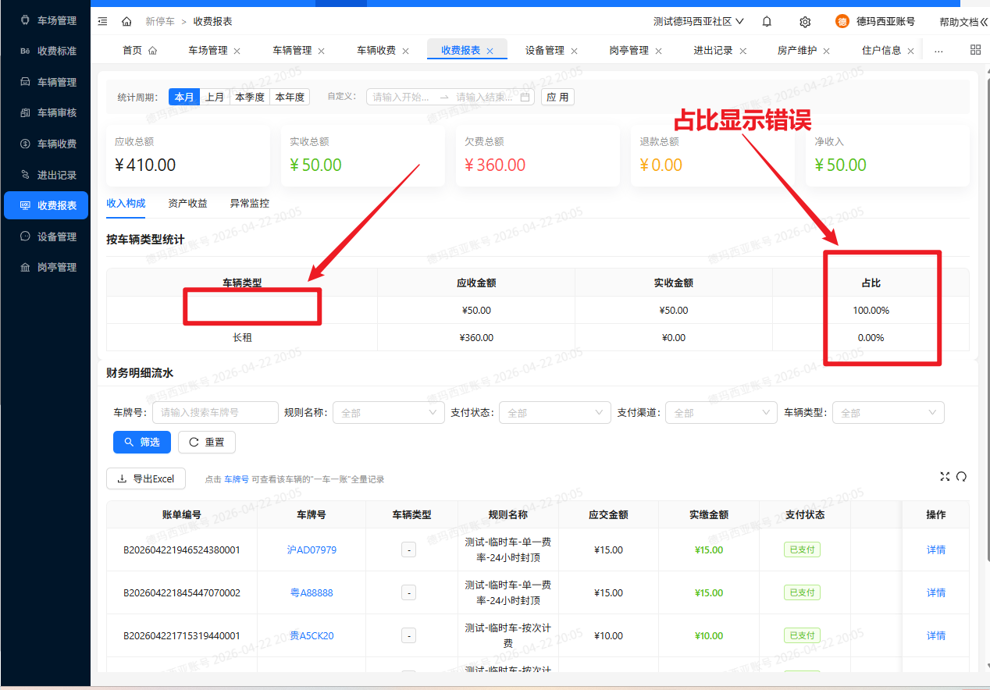The width and height of the screenshot is (990, 690).
Task: Close the 车辆收费 tab
Action: (x=405, y=51)
